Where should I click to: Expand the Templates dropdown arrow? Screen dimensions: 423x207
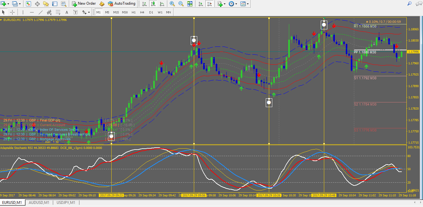(248, 4)
